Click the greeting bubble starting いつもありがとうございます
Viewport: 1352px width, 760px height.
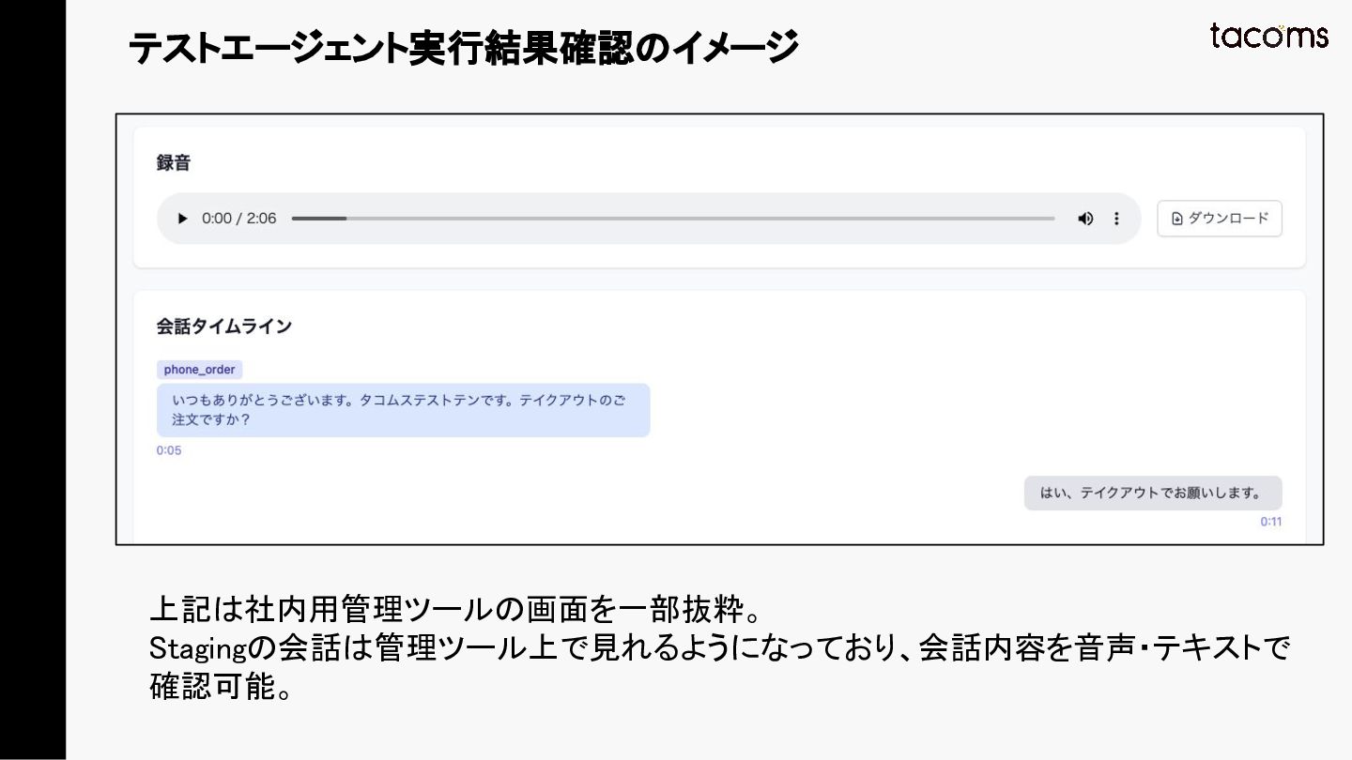tap(403, 410)
